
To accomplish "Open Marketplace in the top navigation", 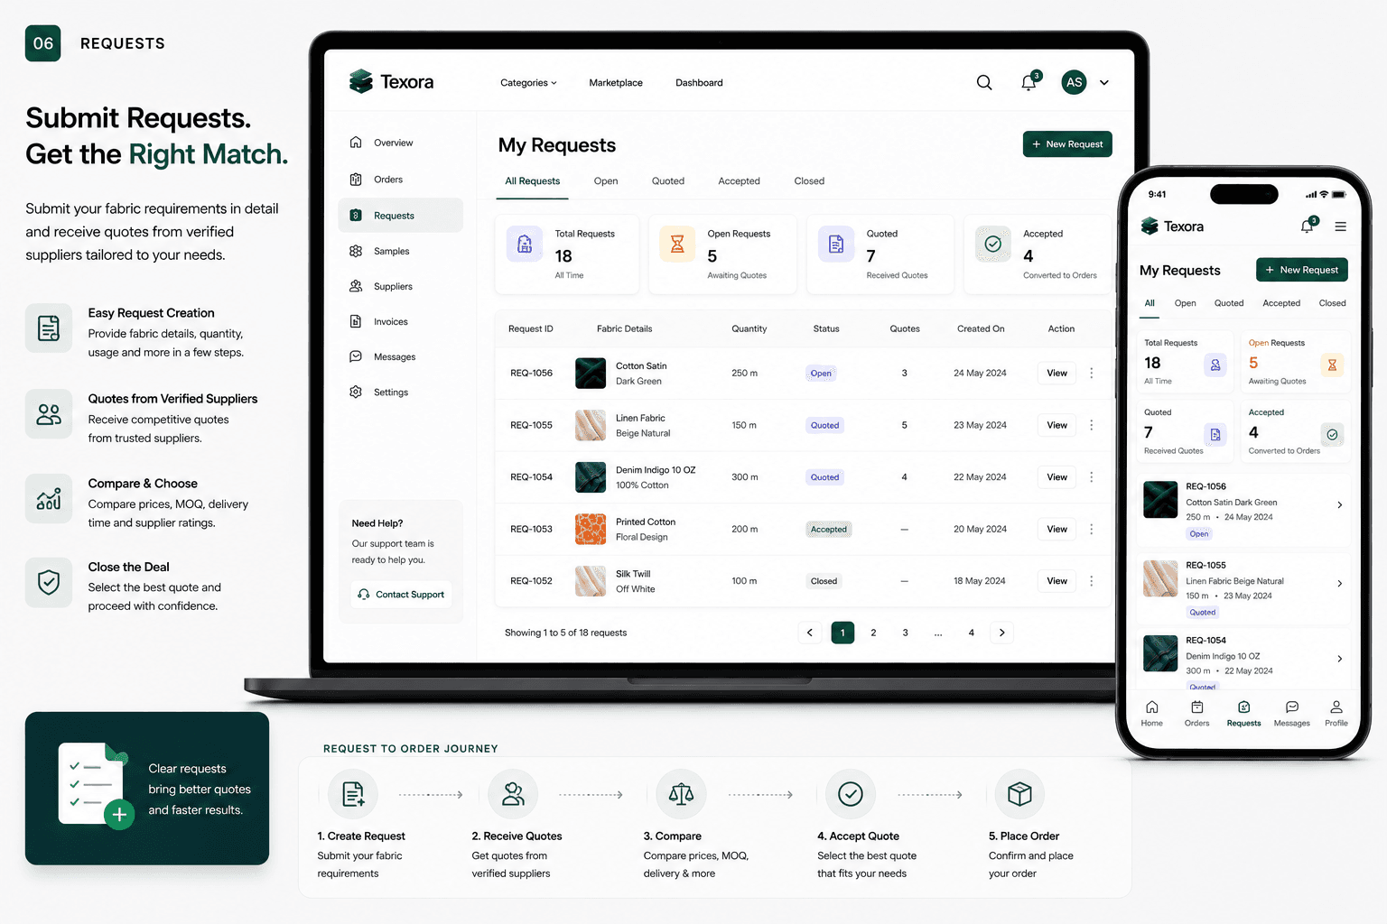I will click(616, 83).
